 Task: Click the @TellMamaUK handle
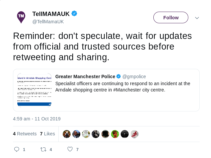(48, 22)
